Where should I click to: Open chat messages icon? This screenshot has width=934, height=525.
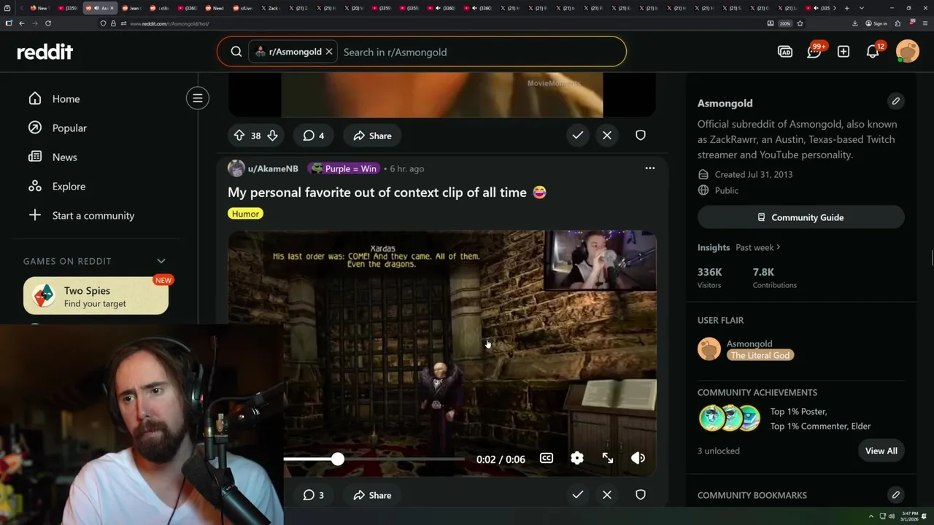[x=814, y=52]
